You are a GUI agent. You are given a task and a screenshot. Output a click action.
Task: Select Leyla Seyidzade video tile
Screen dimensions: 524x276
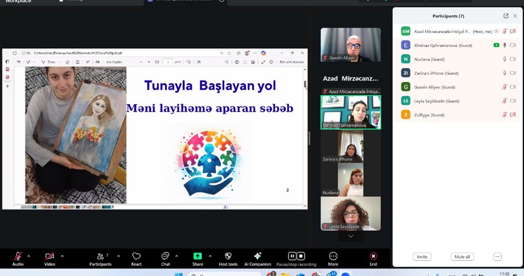point(351,214)
